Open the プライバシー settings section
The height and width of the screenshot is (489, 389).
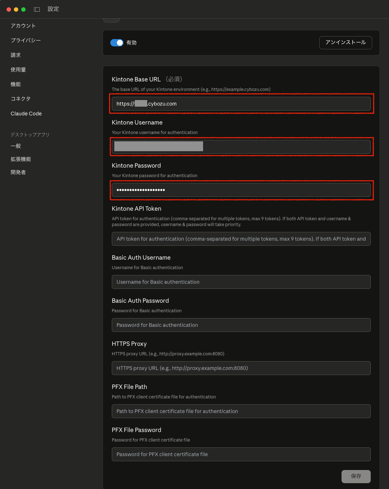(x=26, y=40)
